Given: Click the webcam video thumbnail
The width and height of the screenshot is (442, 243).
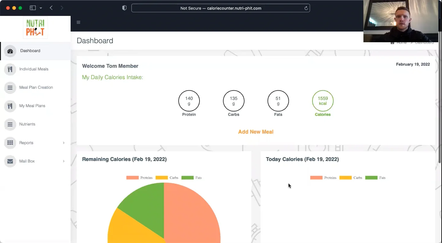Looking at the screenshot, I should (x=401, y=21).
